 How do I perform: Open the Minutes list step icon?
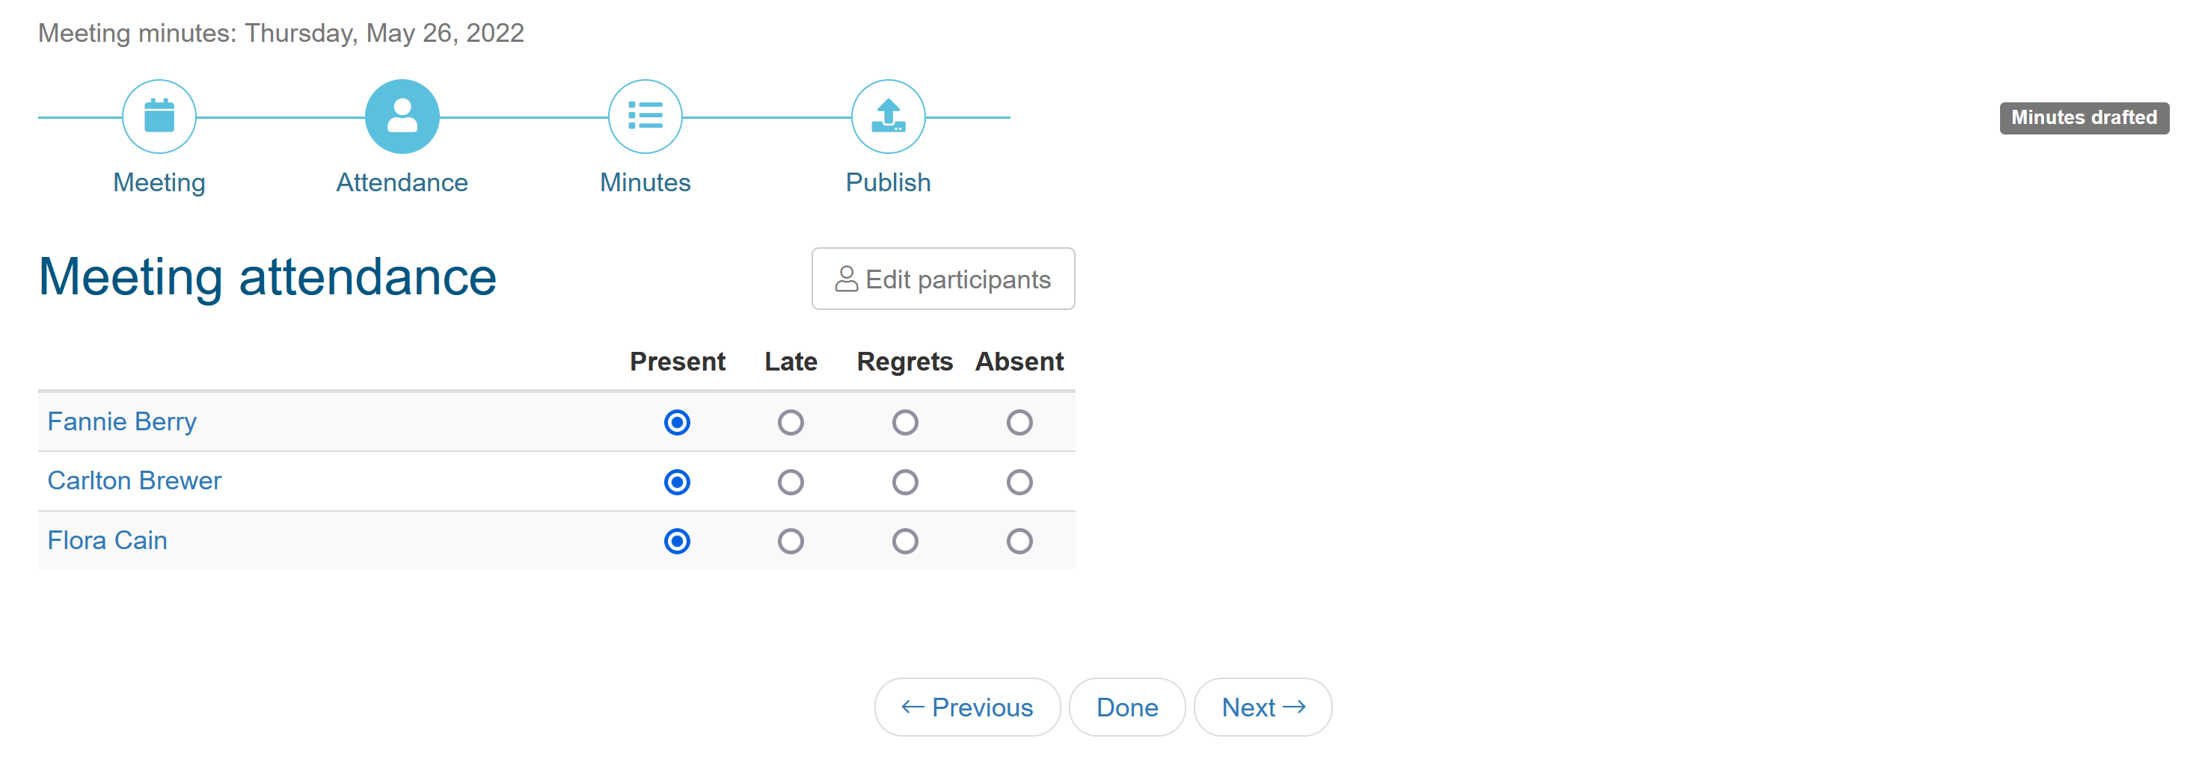click(645, 117)
